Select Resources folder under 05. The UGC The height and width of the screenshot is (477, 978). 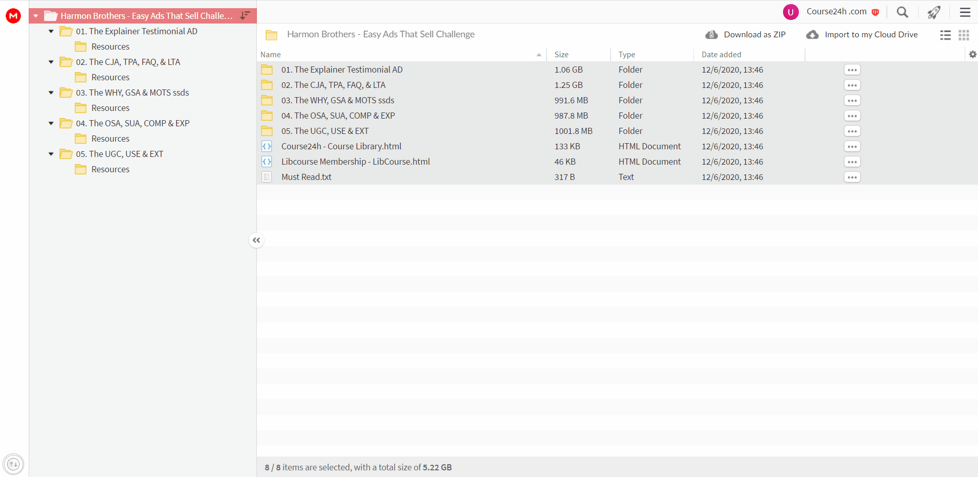tap(110, 169)
